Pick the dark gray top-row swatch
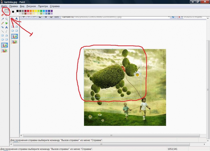This screenshot has width=210, height=151. click(x=20, y=11)
